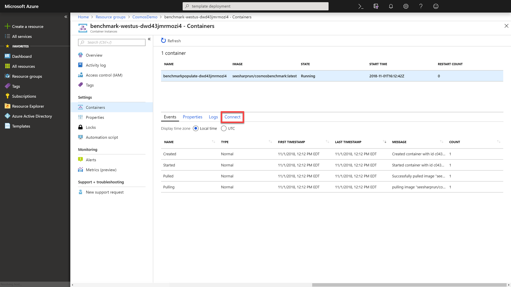Viewport: 511px width, 287px height.
Task: Click the New support request icon
Action: click(x=80, y=192)
